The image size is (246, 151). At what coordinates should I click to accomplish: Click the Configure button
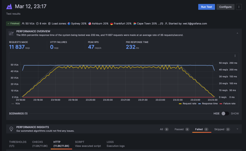[x=225, y=7]
